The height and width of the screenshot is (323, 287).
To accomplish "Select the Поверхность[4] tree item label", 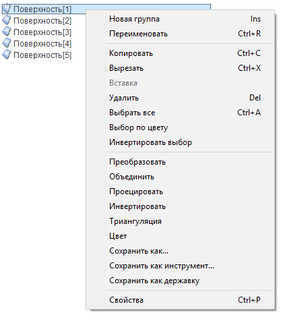I will (42, 44).
